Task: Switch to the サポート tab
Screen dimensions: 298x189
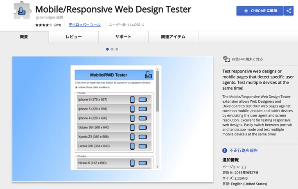Action: (123, 37)
